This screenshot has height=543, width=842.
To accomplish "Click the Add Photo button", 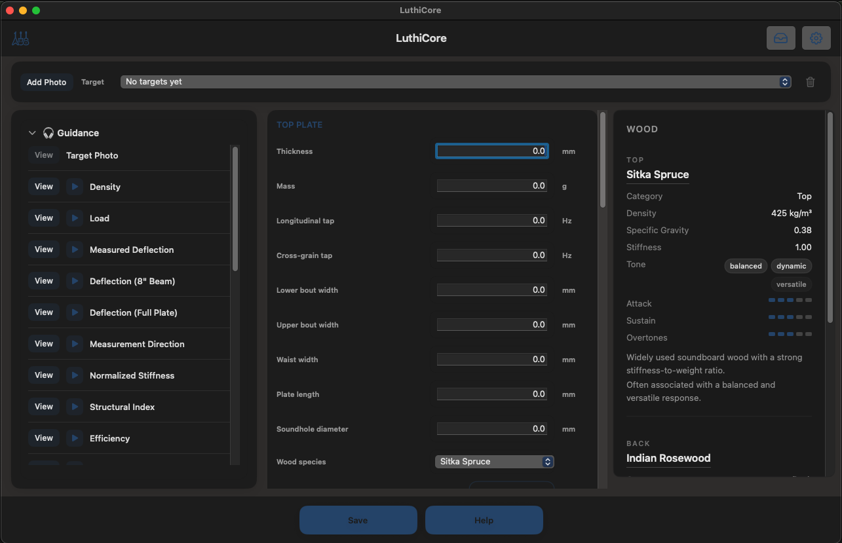I will tap(47, 82).
